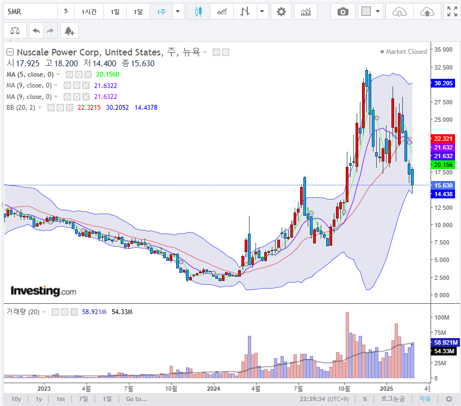The height and width of the screenshot is (406, 461).
Task: Collapse the indicator legend with minus box
Action: [x=10, y=52]
